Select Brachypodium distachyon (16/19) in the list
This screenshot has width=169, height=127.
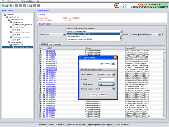click(93, 39)
